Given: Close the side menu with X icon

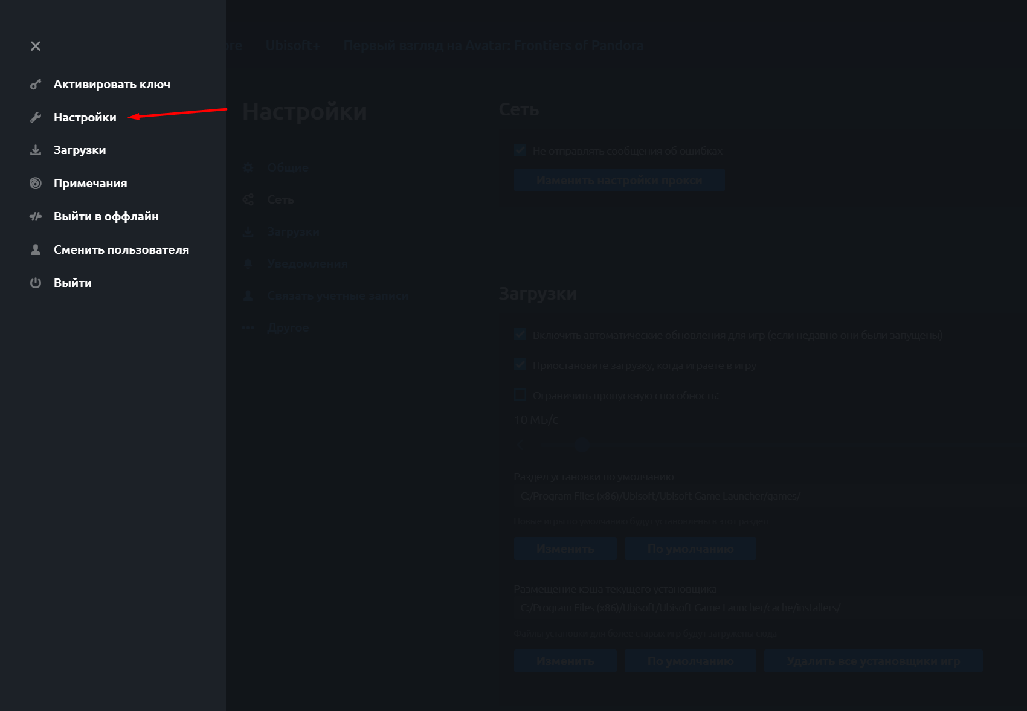Looking at the screenshot, I should [36, 46].
